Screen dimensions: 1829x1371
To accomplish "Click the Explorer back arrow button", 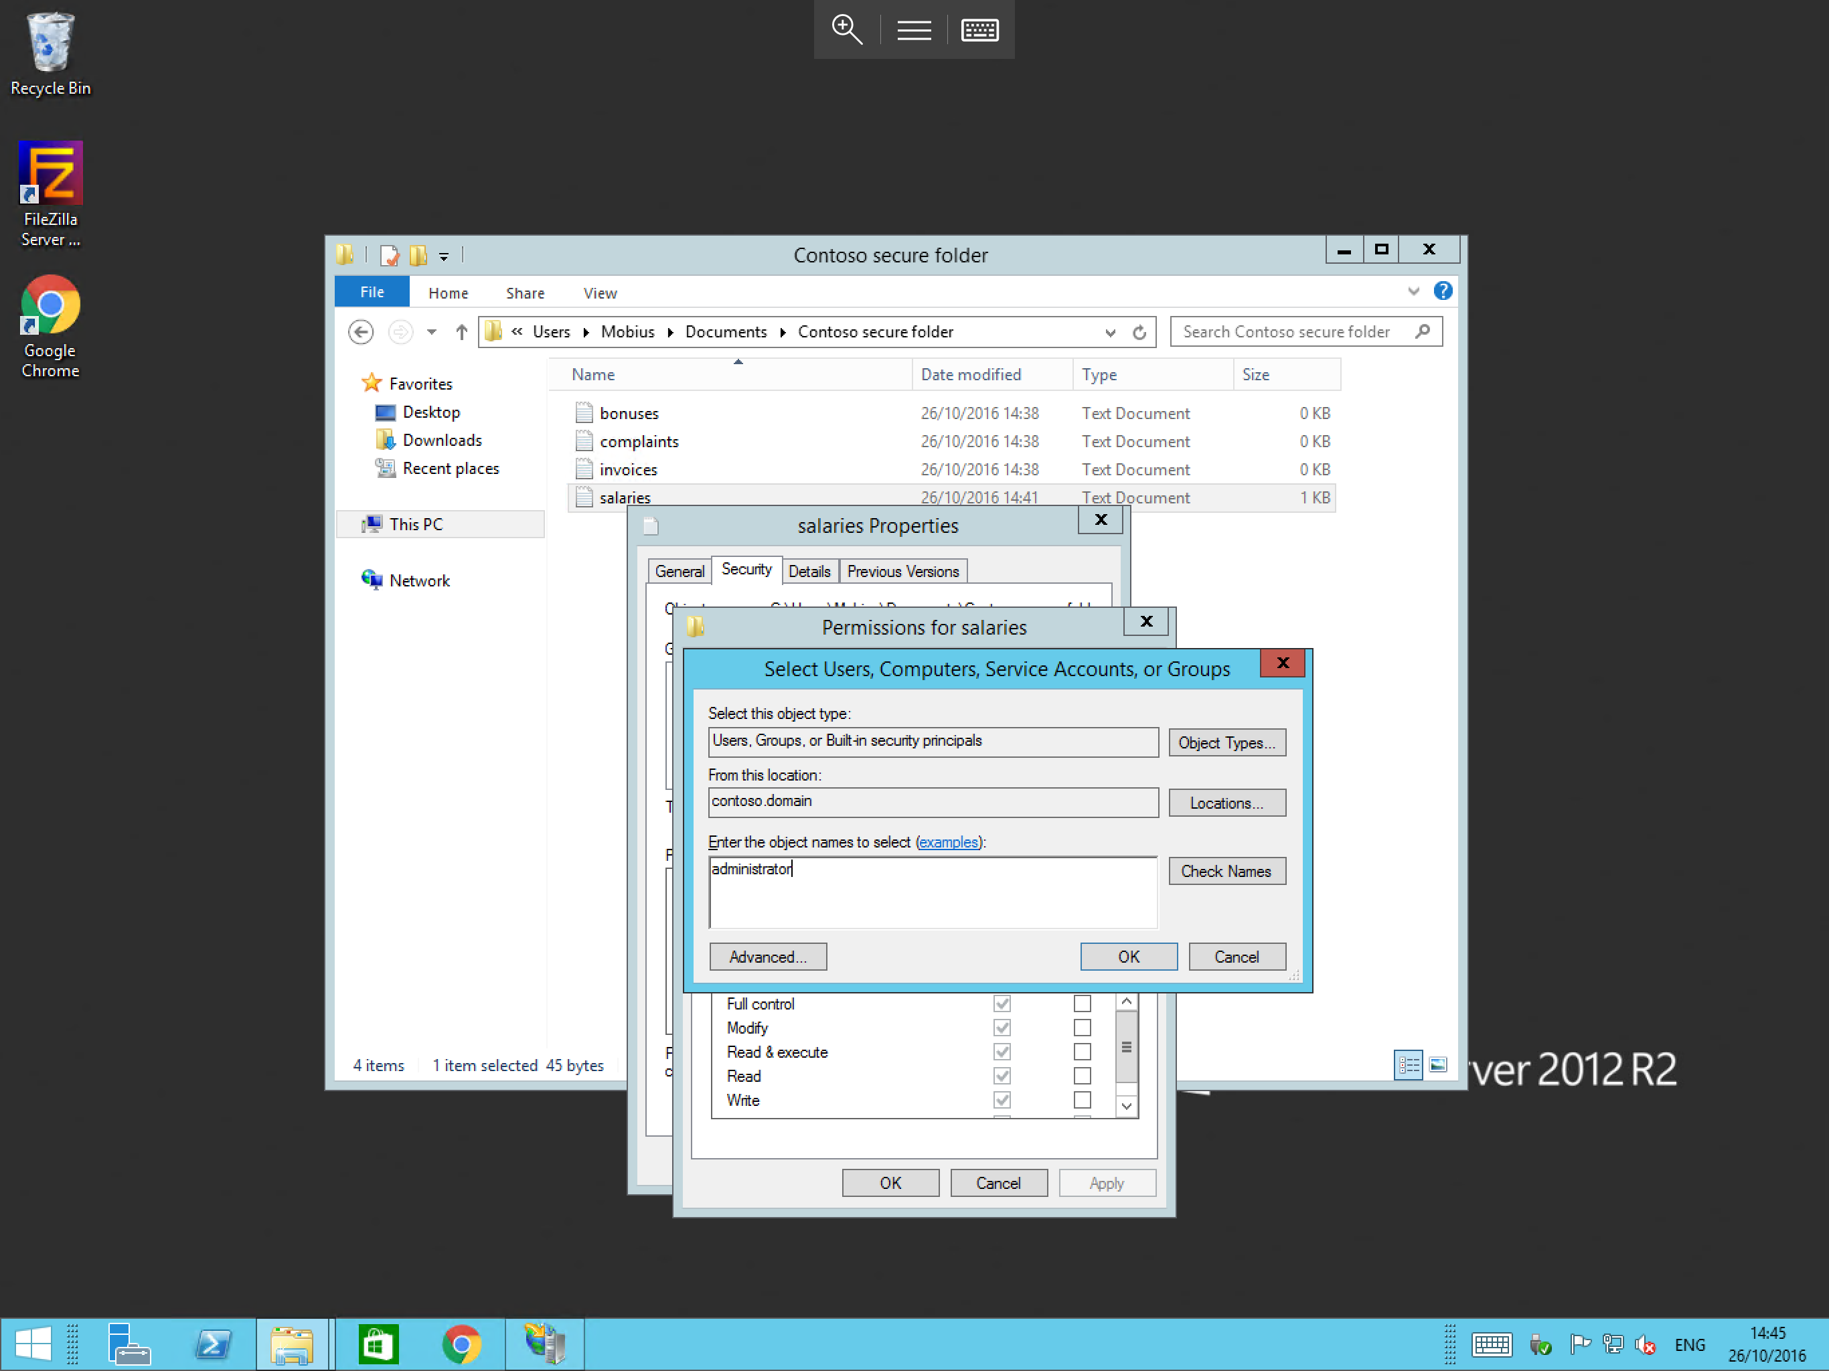I will point(360,331).
